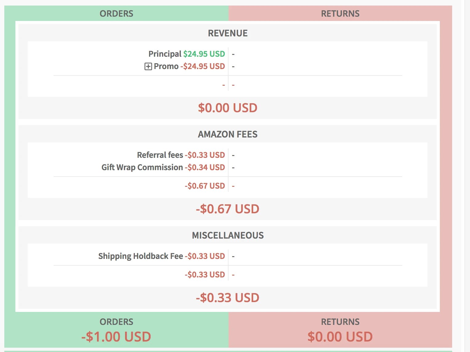Select the AMAZON FEES section title

pyautogui.click(x=228, y=134)
